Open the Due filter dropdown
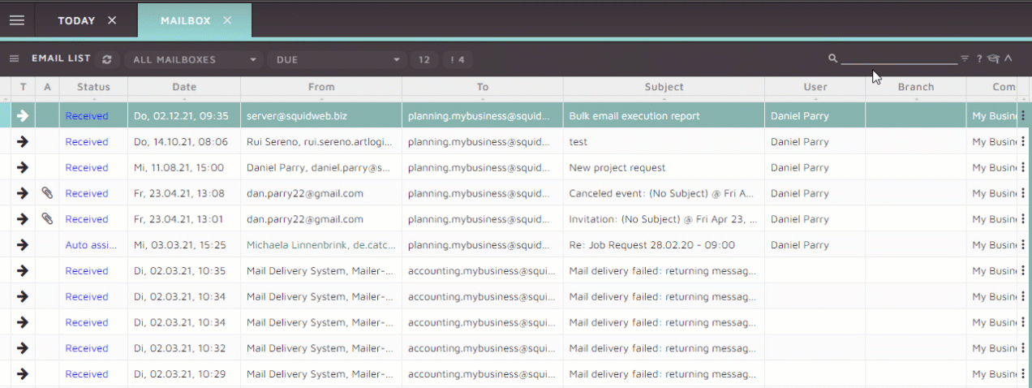Screen dimensions: 1032x388 tap(338, 59)
